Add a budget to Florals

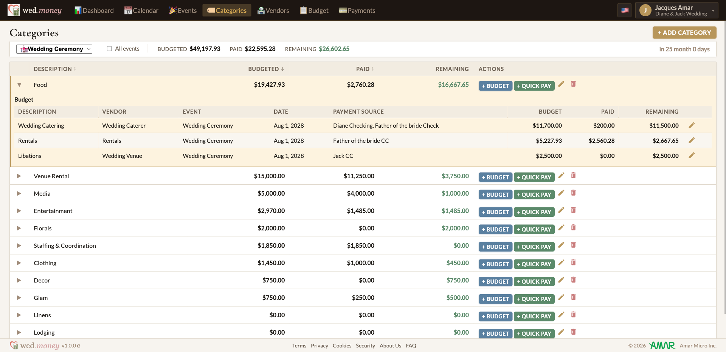click(495, 229)
